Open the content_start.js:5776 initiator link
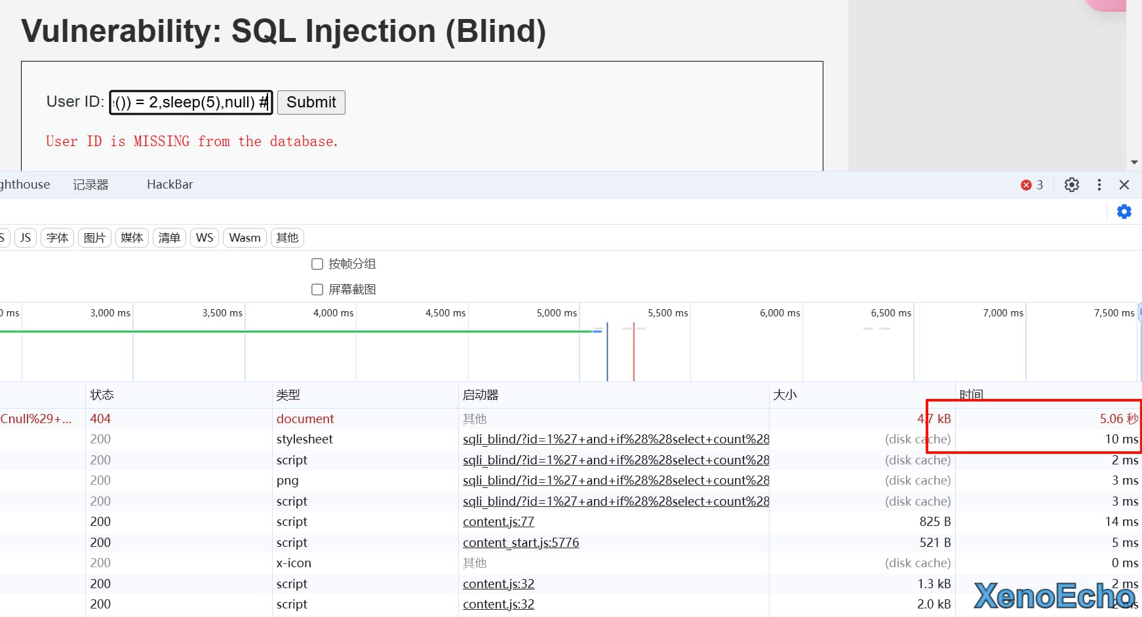The height and width of the screenshot is (617, 1142). (x=521, y=542)
